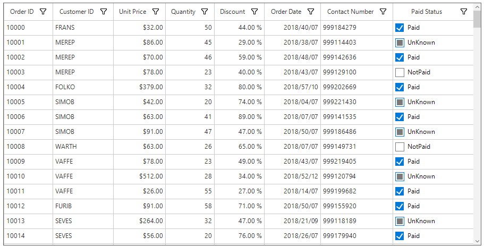Screen dimensions: 484x246
Task: Select Contact Number cell 999155920
Action: click(x=357, y=206)
